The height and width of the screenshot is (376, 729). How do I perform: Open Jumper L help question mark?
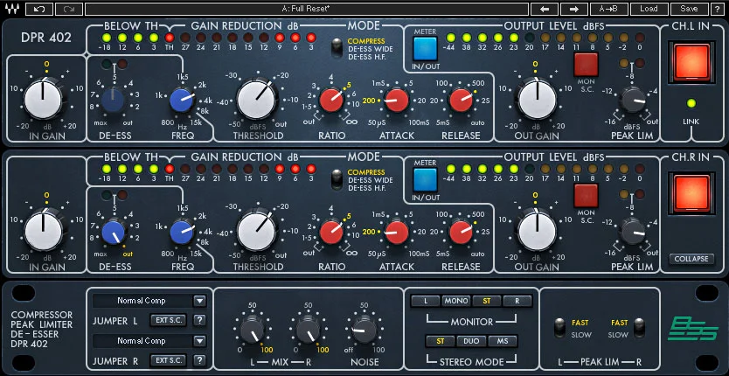click(x=199, y=320)
